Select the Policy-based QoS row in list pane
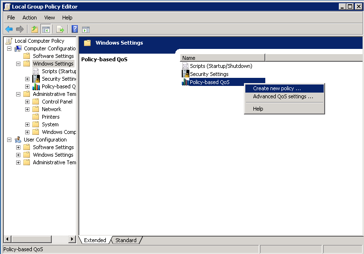Image resolution: width=364 pixels, height=254 pixels. (x=224, y=82)
